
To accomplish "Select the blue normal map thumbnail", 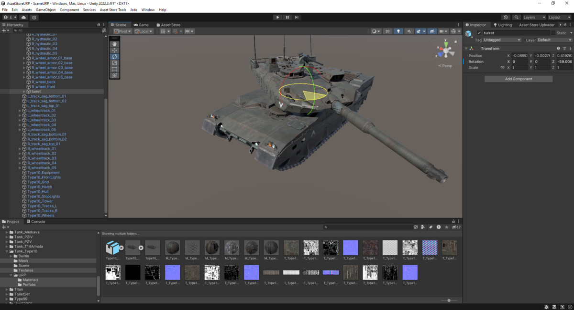I will (x=350, y=248).
